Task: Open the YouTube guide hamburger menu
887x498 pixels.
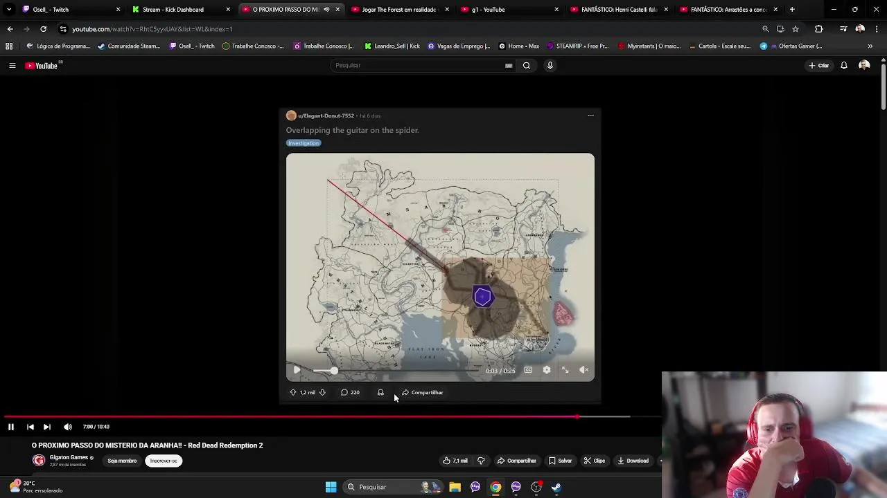Action: click(x=12, y=66)
